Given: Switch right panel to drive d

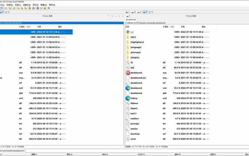Looking at the screenshot, I should pos(134,12).
